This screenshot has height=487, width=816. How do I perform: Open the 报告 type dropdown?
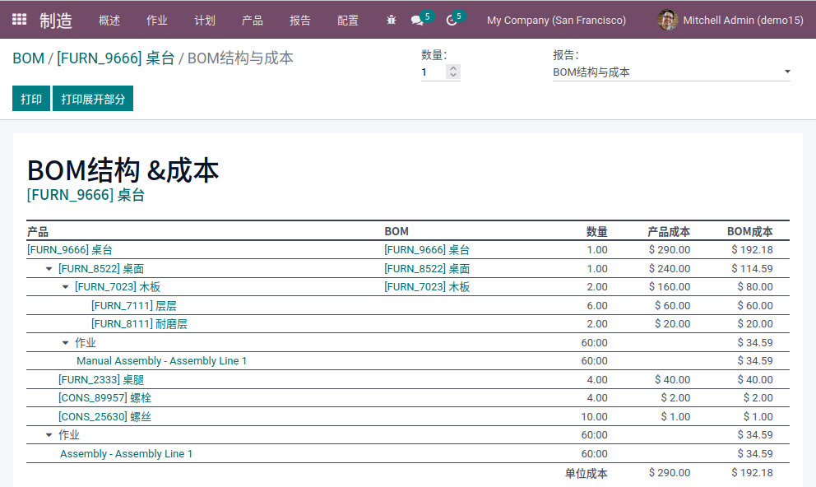tap(670, 72)
